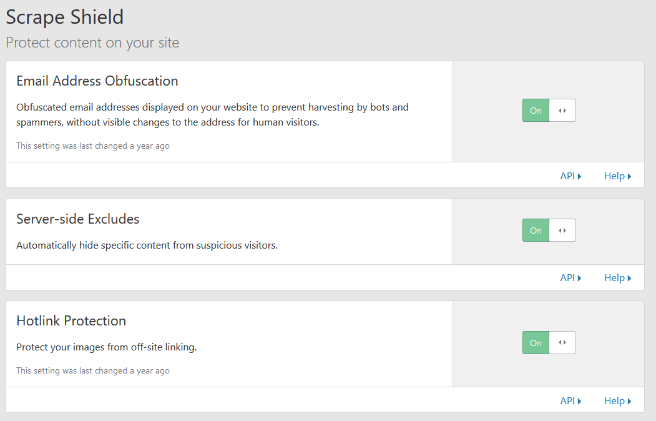Click the arrows handle on Email Address Obfuscation switch
The image size is (656, 421).
(562, 111)
